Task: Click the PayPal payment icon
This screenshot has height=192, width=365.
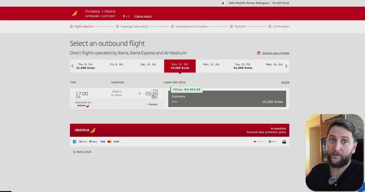Action: pyautogui.click(x=94, y=142)
